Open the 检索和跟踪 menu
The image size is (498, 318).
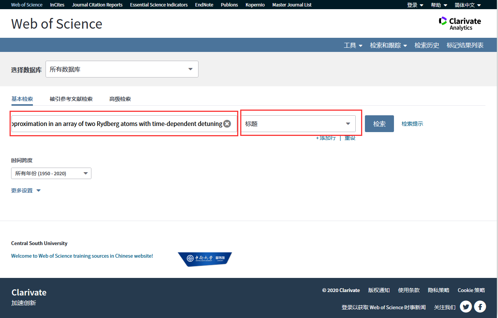[389, 45]
